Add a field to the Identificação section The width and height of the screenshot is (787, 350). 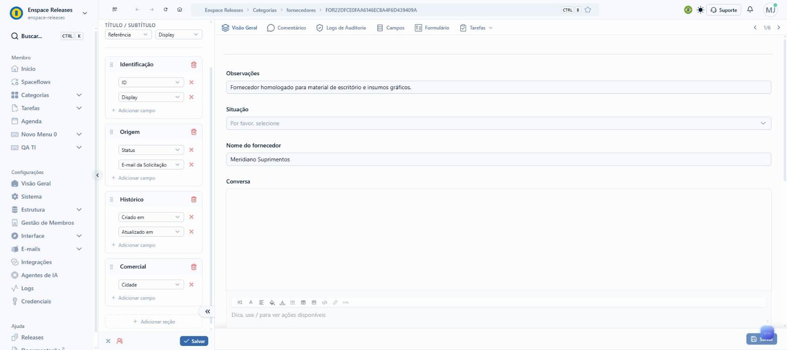click(x=134, y=110)
